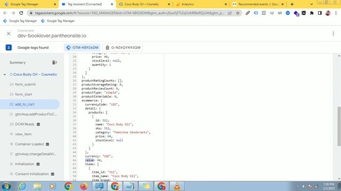The width and height of the screenshot is (341, 191).
Task: Share this page from the address bar
Action: 230,13
